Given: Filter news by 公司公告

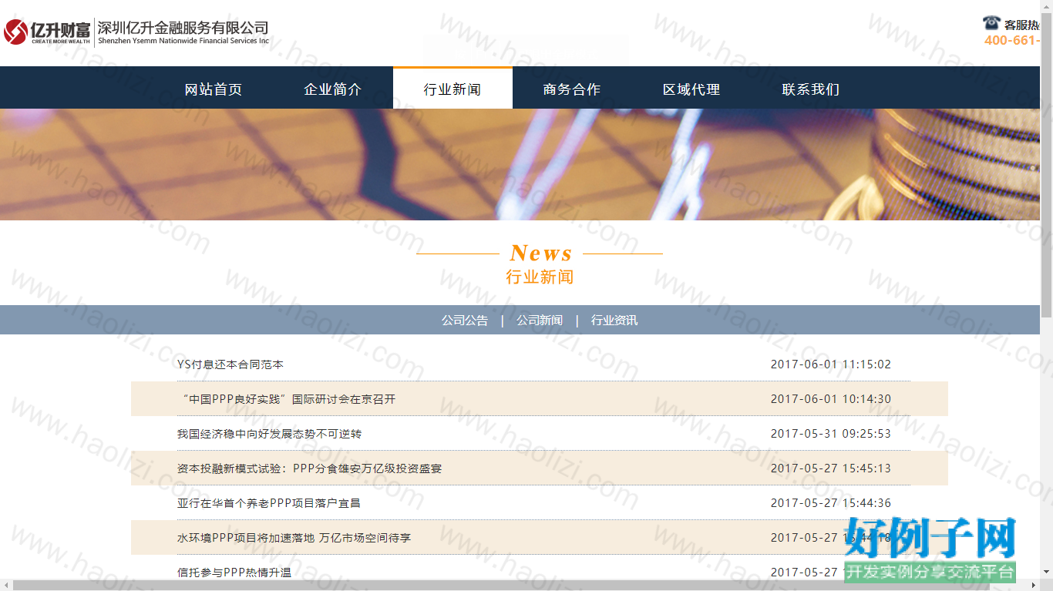Looking at the screenshot, I should coord(465,321).
